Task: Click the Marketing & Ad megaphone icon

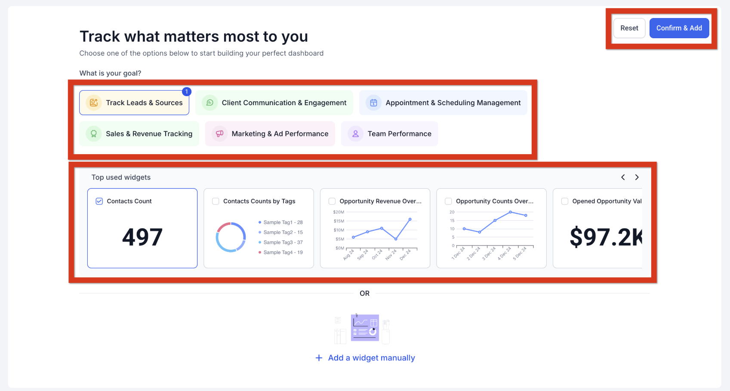Action: 219,134
